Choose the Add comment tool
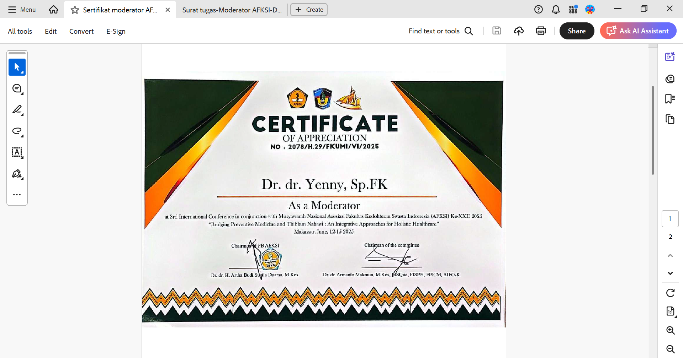The width and height of the screenshot is (683, 358). pos(17,88)
